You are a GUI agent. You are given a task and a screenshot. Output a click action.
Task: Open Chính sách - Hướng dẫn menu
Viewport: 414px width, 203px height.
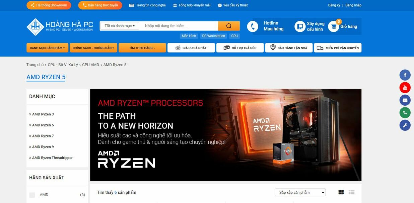coord(93,48)
